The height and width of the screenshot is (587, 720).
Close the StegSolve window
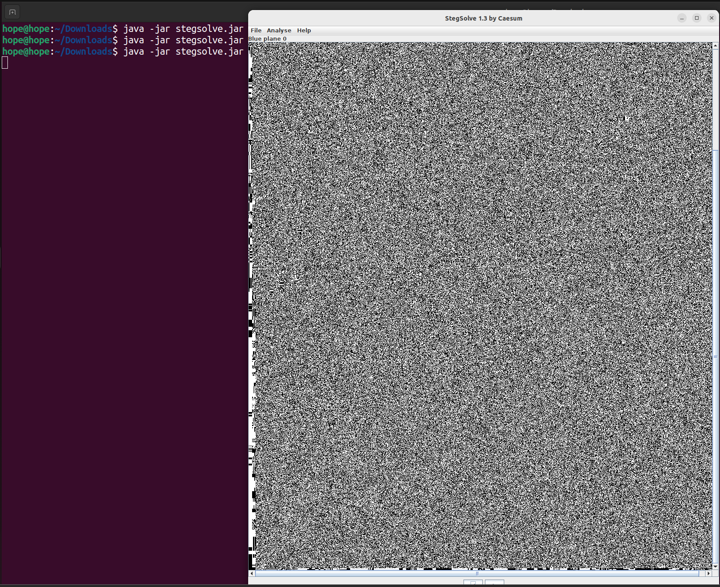click(x=712, y=18)
